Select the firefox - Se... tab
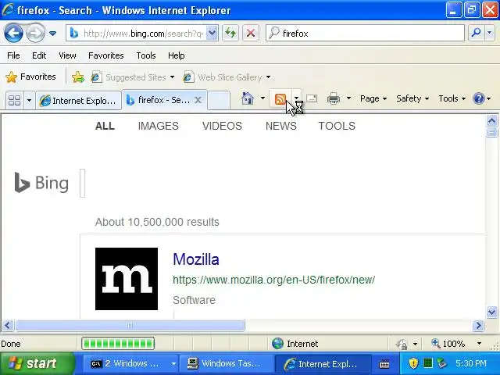 point(159,100)
